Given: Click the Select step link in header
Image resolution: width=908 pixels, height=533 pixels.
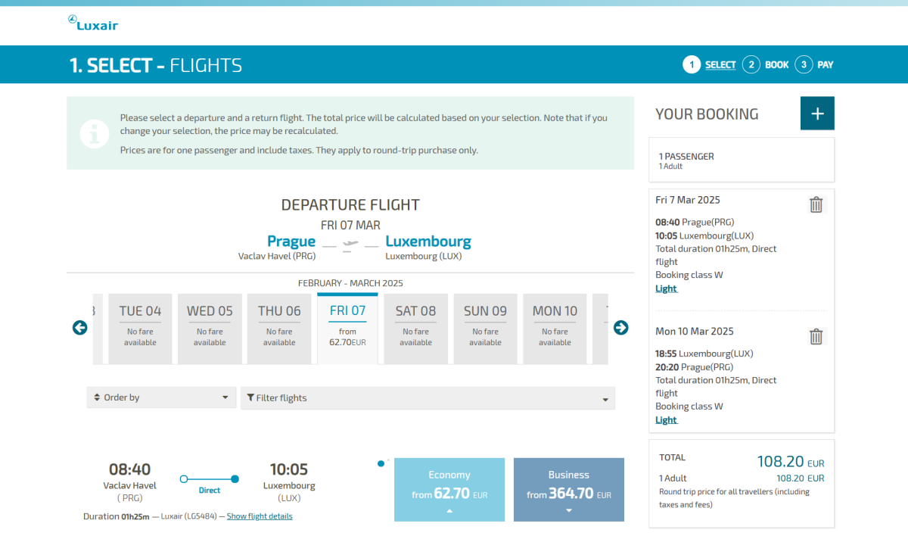Looking at the screenshot, I should 720,65.
